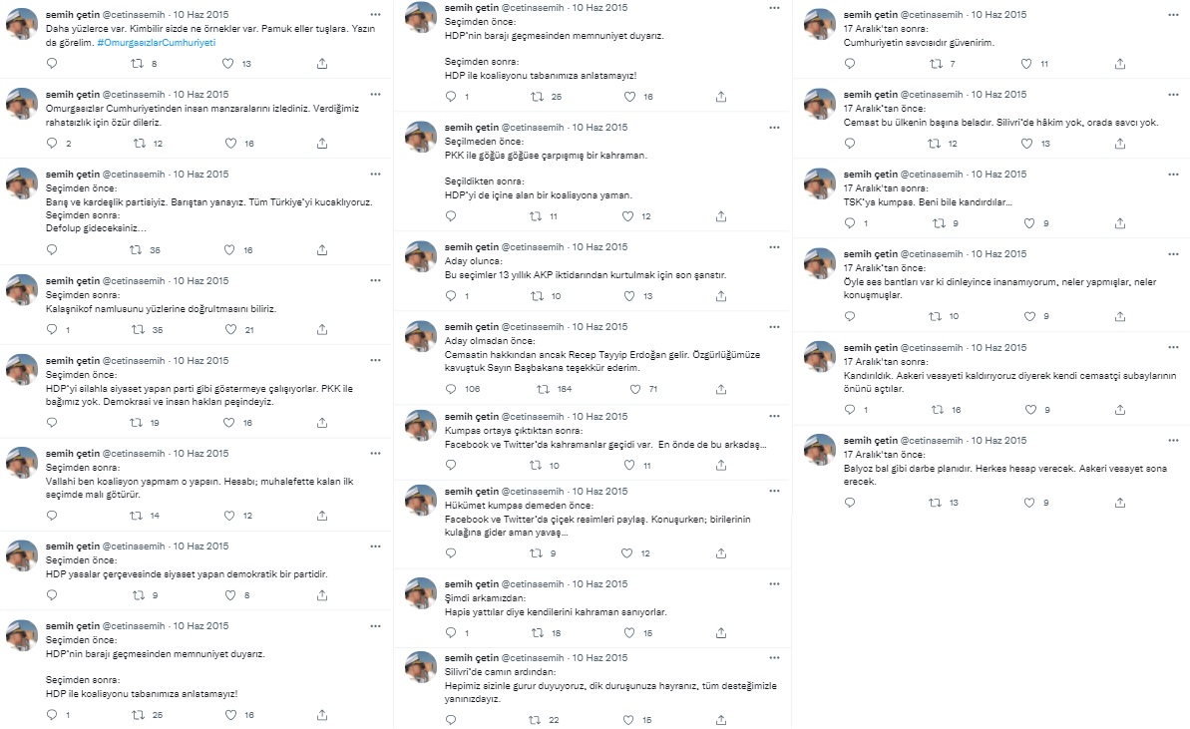The width and height of the screenshot is (1190, 729).
Task: Like the tweet with 71 likes
Action: (x=635, y=388)
